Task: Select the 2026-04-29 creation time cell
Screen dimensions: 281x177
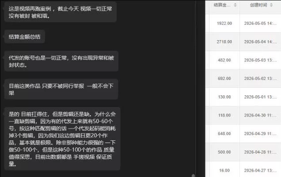Action: 260,133
